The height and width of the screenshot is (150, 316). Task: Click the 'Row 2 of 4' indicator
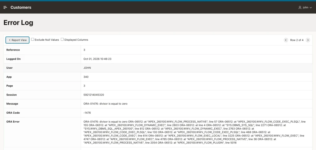click(x=297, y=40)
